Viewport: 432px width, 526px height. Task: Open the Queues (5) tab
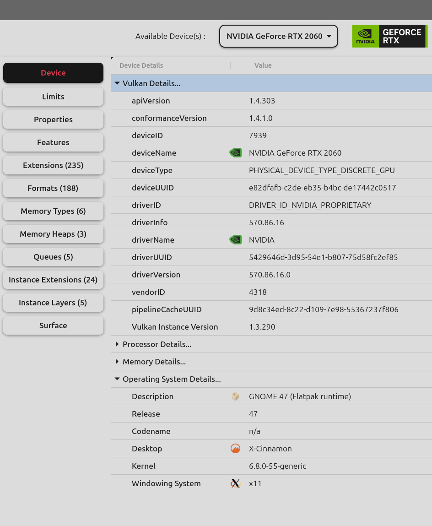54,257
